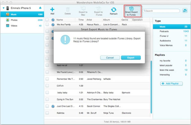Toggle the select-all checkbox in header
The height and width of the screenshot is (125, 191).
coord(47,20)
